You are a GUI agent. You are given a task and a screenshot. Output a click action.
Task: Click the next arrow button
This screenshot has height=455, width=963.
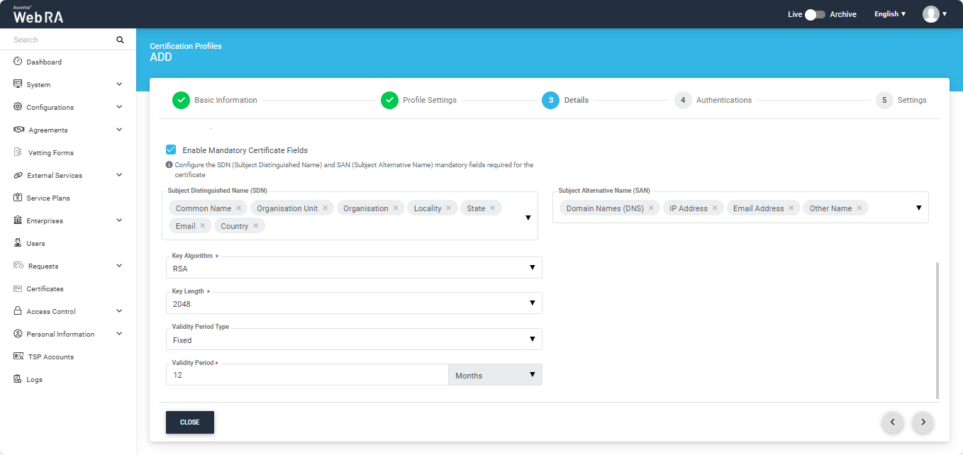pyautogui.click(x=923, y=422)
